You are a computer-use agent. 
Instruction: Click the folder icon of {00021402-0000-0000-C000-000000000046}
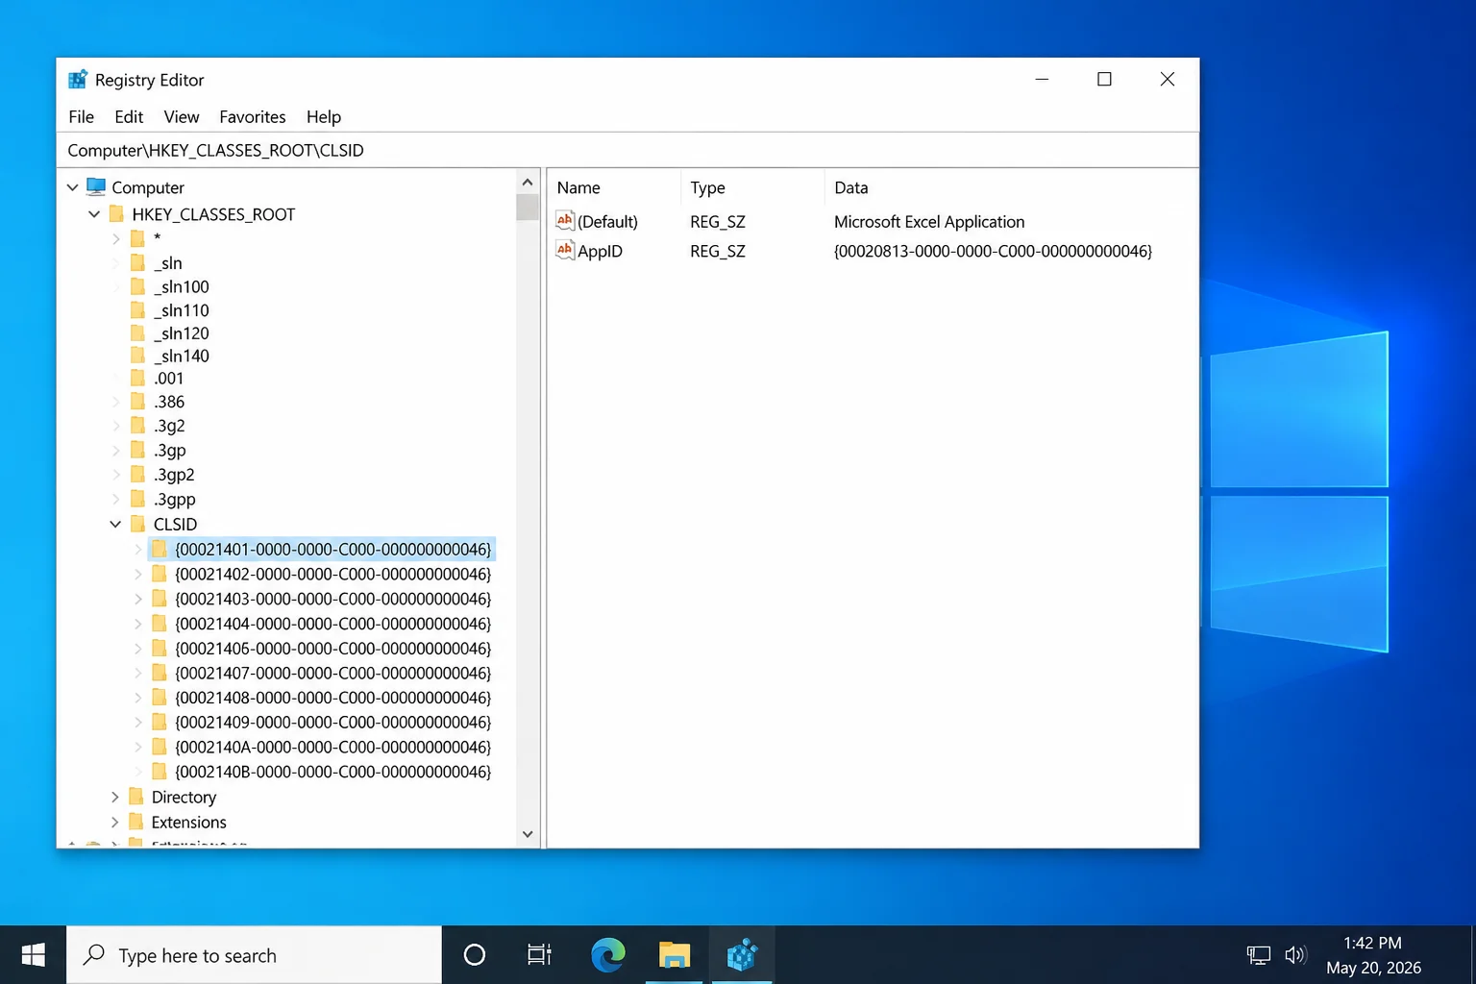[x=160, y=574]
